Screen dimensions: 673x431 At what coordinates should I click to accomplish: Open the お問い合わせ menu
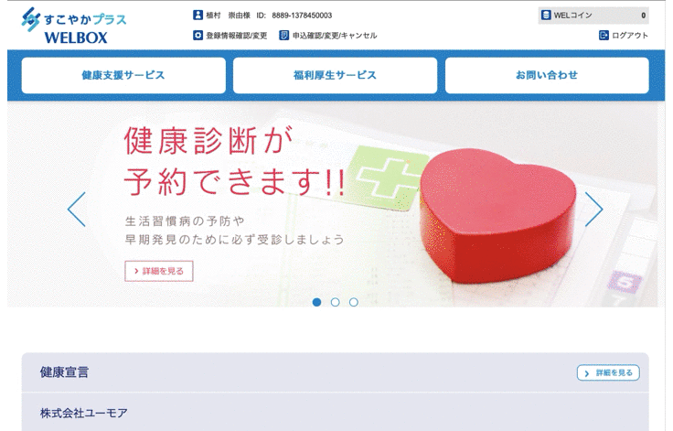pyautogui.click(x=547, y=75)
